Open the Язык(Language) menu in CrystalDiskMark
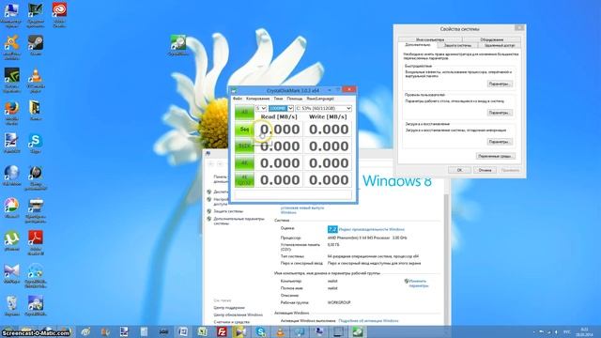This screenshot has height=338, width=601. [x=320, y=99]
